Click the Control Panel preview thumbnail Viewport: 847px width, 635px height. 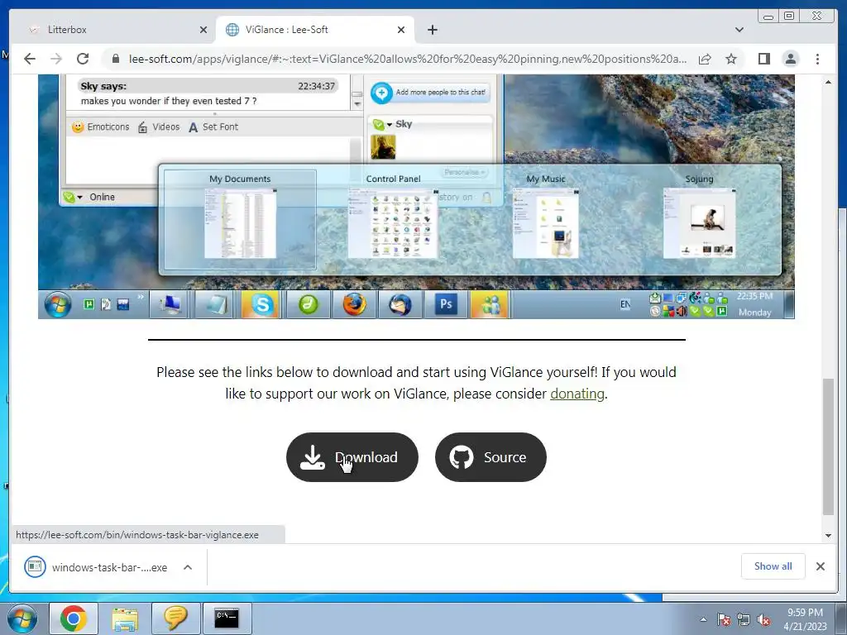[393, 224]
